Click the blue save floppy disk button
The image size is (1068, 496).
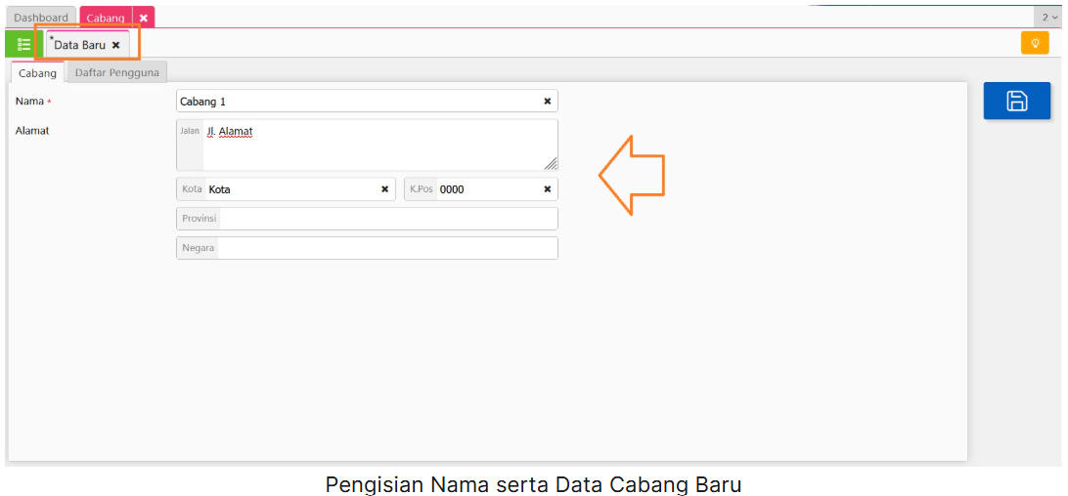[x=1016, y=101]
